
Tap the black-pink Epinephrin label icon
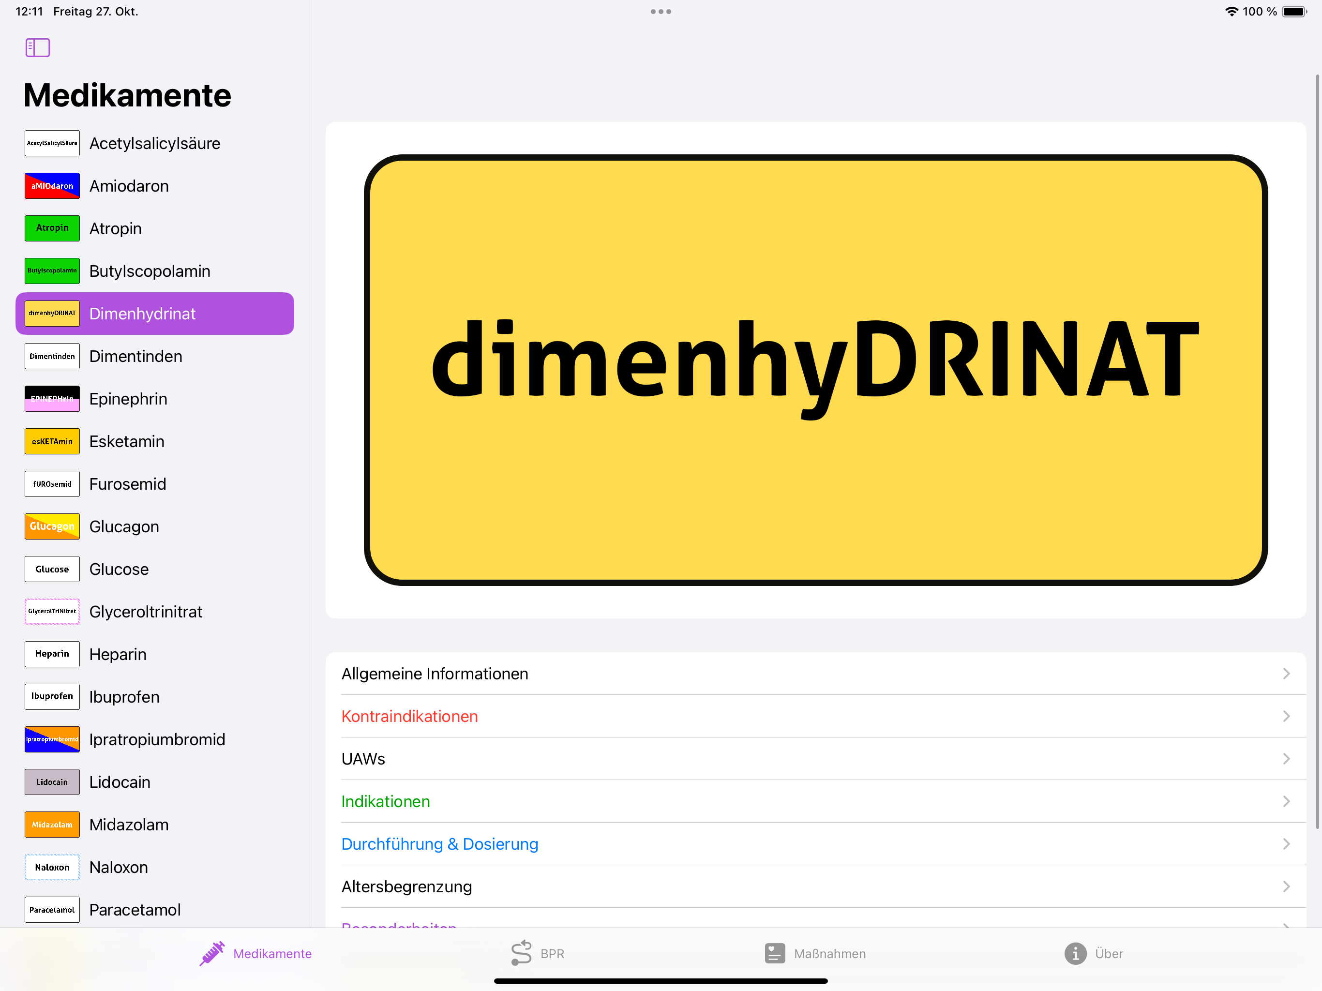coord(52,399)
